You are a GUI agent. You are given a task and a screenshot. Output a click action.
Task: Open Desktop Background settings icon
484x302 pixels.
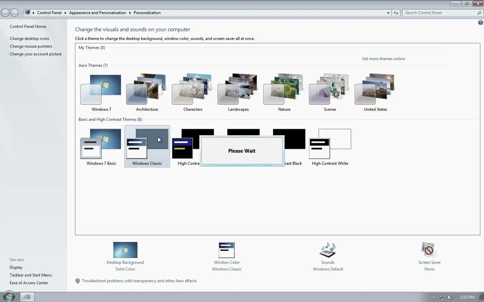[125, 250]
